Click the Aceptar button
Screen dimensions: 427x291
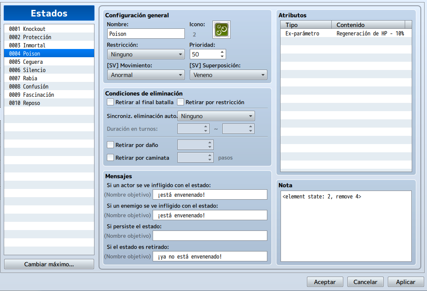coord(325,282)
